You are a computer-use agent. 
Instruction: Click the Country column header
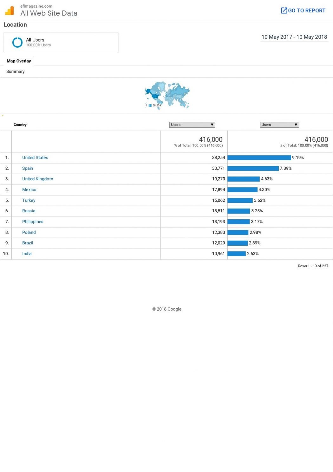click(x=20, y=125)
